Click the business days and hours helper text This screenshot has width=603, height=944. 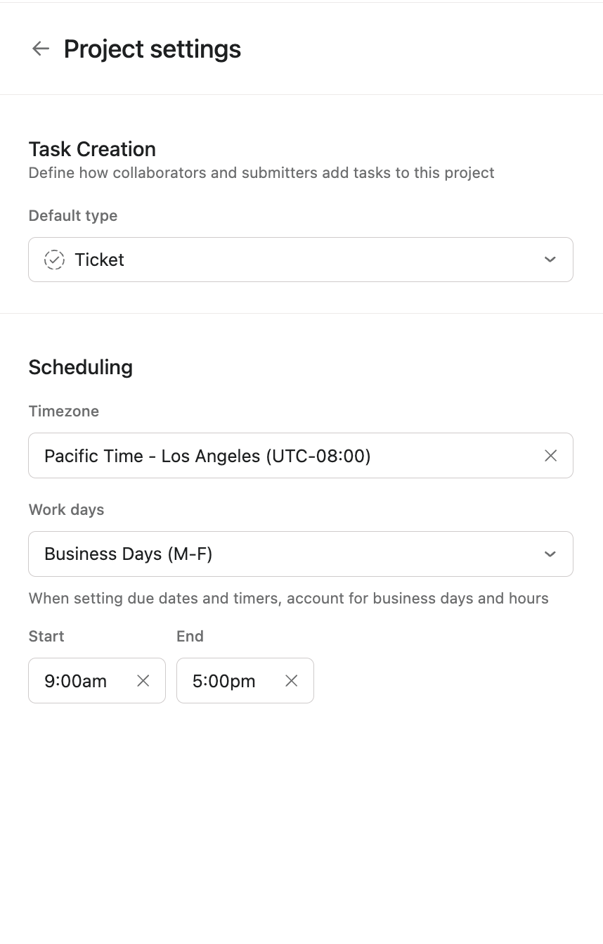click(x=288, y=599)
